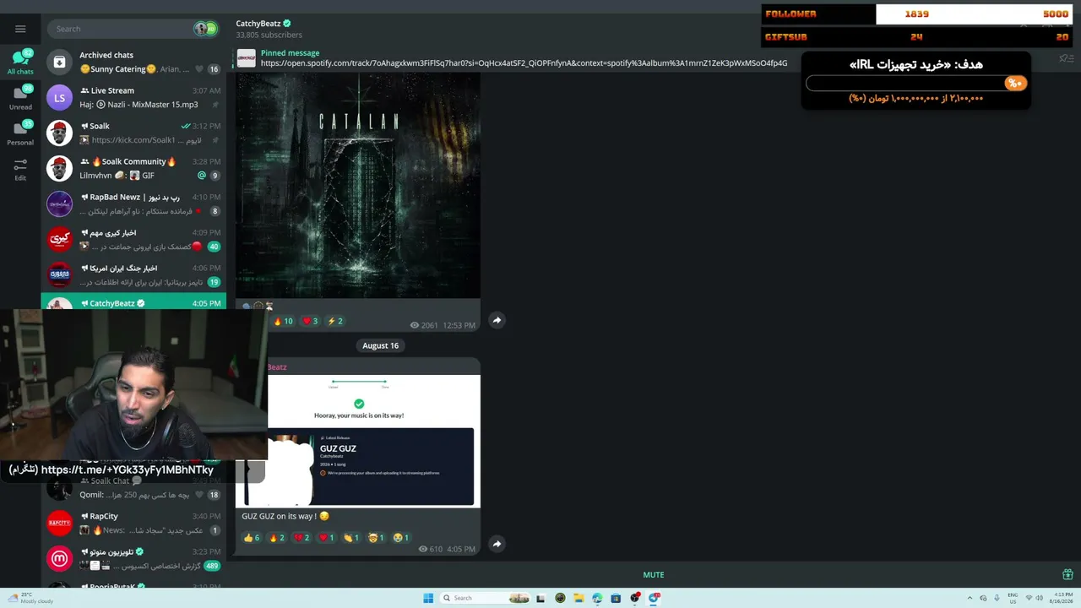Forward the GUZ GUZ on its way post
The image size is (1081, 608).
pos(497,544)
